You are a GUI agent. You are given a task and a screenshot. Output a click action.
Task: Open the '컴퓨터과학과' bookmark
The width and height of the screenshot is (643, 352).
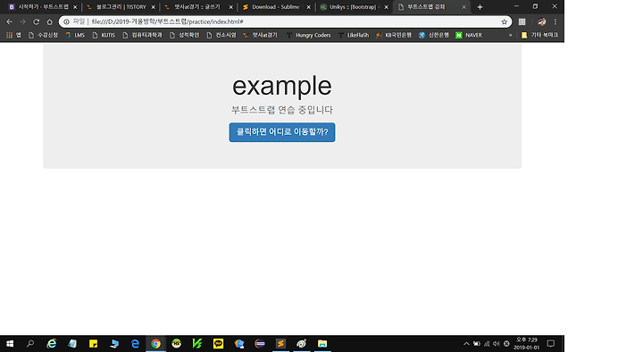[x=143, y=35]
